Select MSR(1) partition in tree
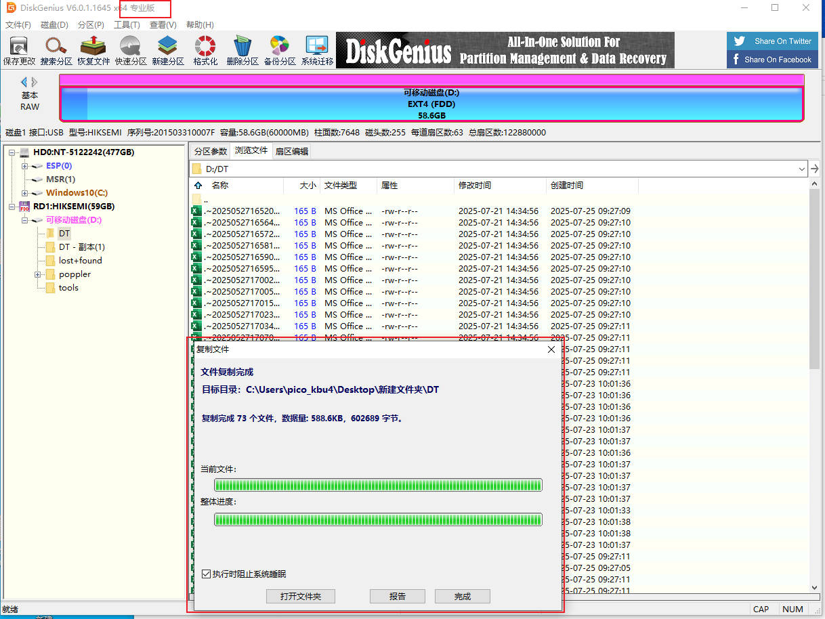The width and height of the screenshot is (825, 619). pos(60,179)
